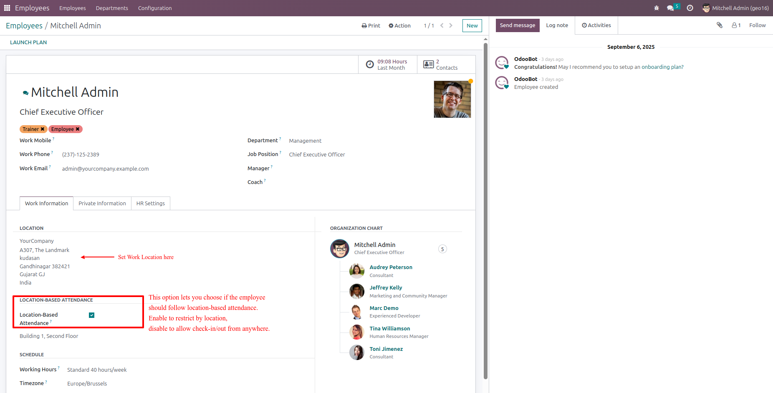Click the paperclip attachments icon

click(x=720, y=25)
